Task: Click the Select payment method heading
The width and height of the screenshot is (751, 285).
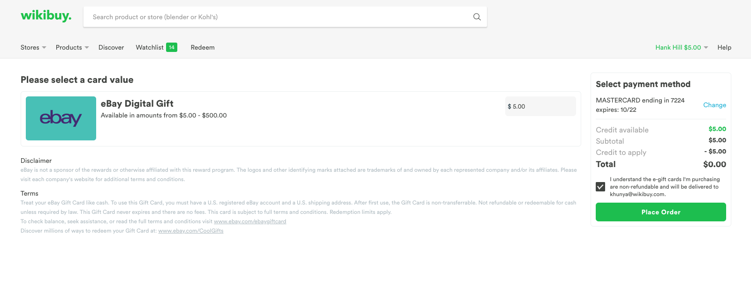Action: pos(643,84)
